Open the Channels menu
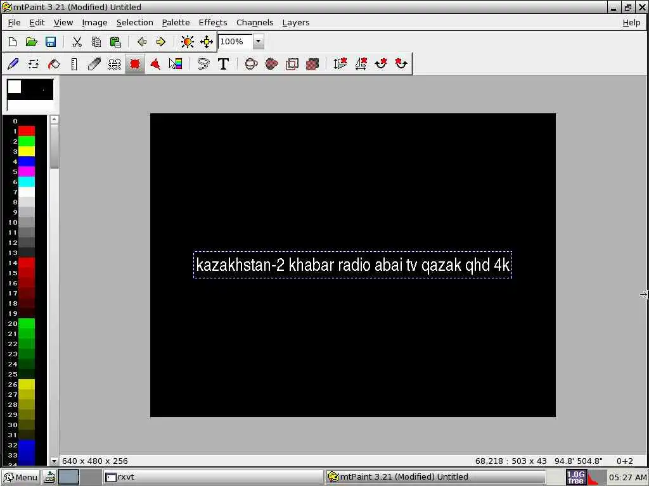This screenshot has width=649, height=486. click(255, 23)
